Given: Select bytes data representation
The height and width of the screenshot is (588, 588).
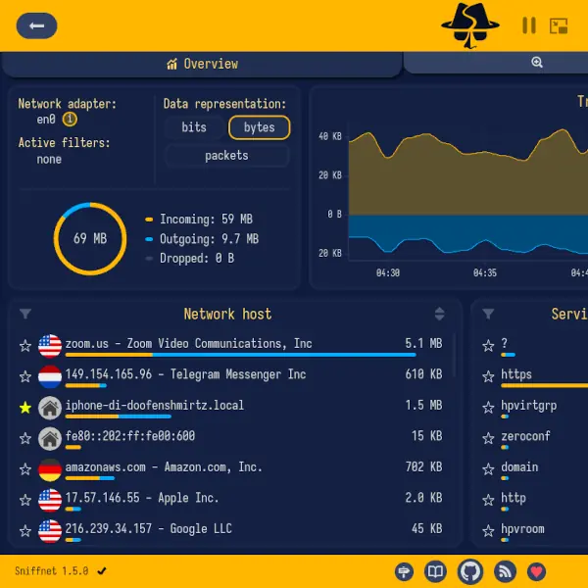Looking at the screenshot, I should (260, 127).
